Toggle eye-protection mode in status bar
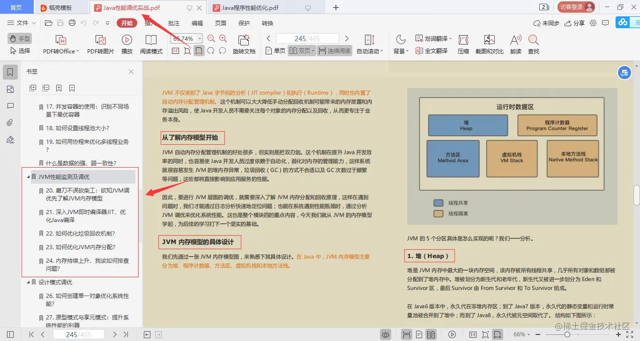 point(385,334)
